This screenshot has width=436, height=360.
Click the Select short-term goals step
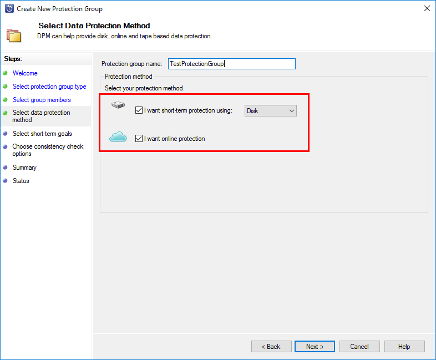tap(42, 134)
